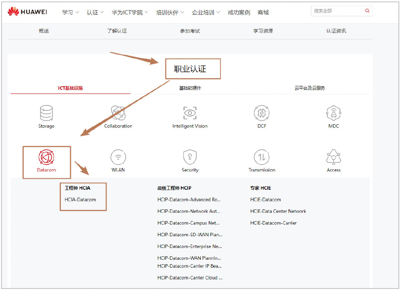Choose the Datacom globe icon
This screenshot has width=400, height=290.
(x=46, y=157)
